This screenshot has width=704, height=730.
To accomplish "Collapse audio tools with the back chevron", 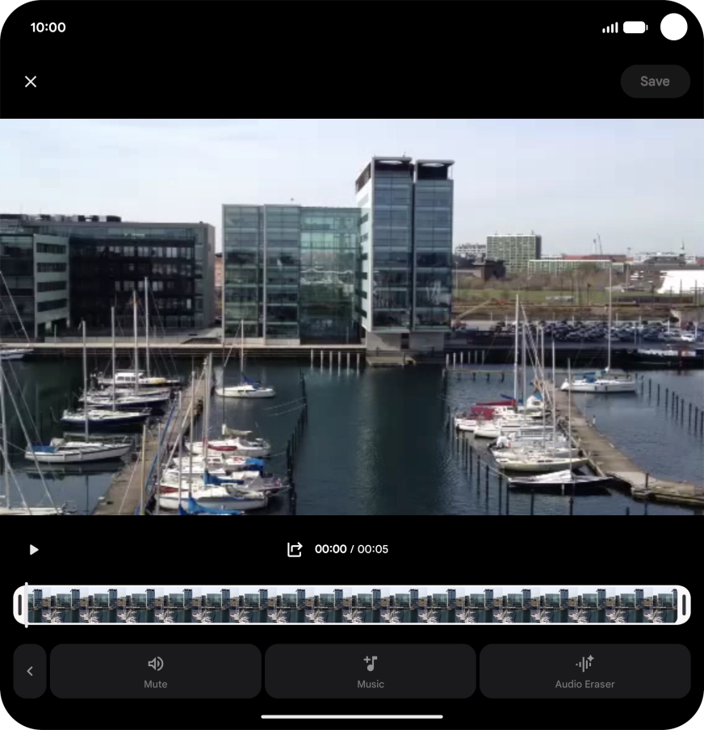I will coord(30,671).
